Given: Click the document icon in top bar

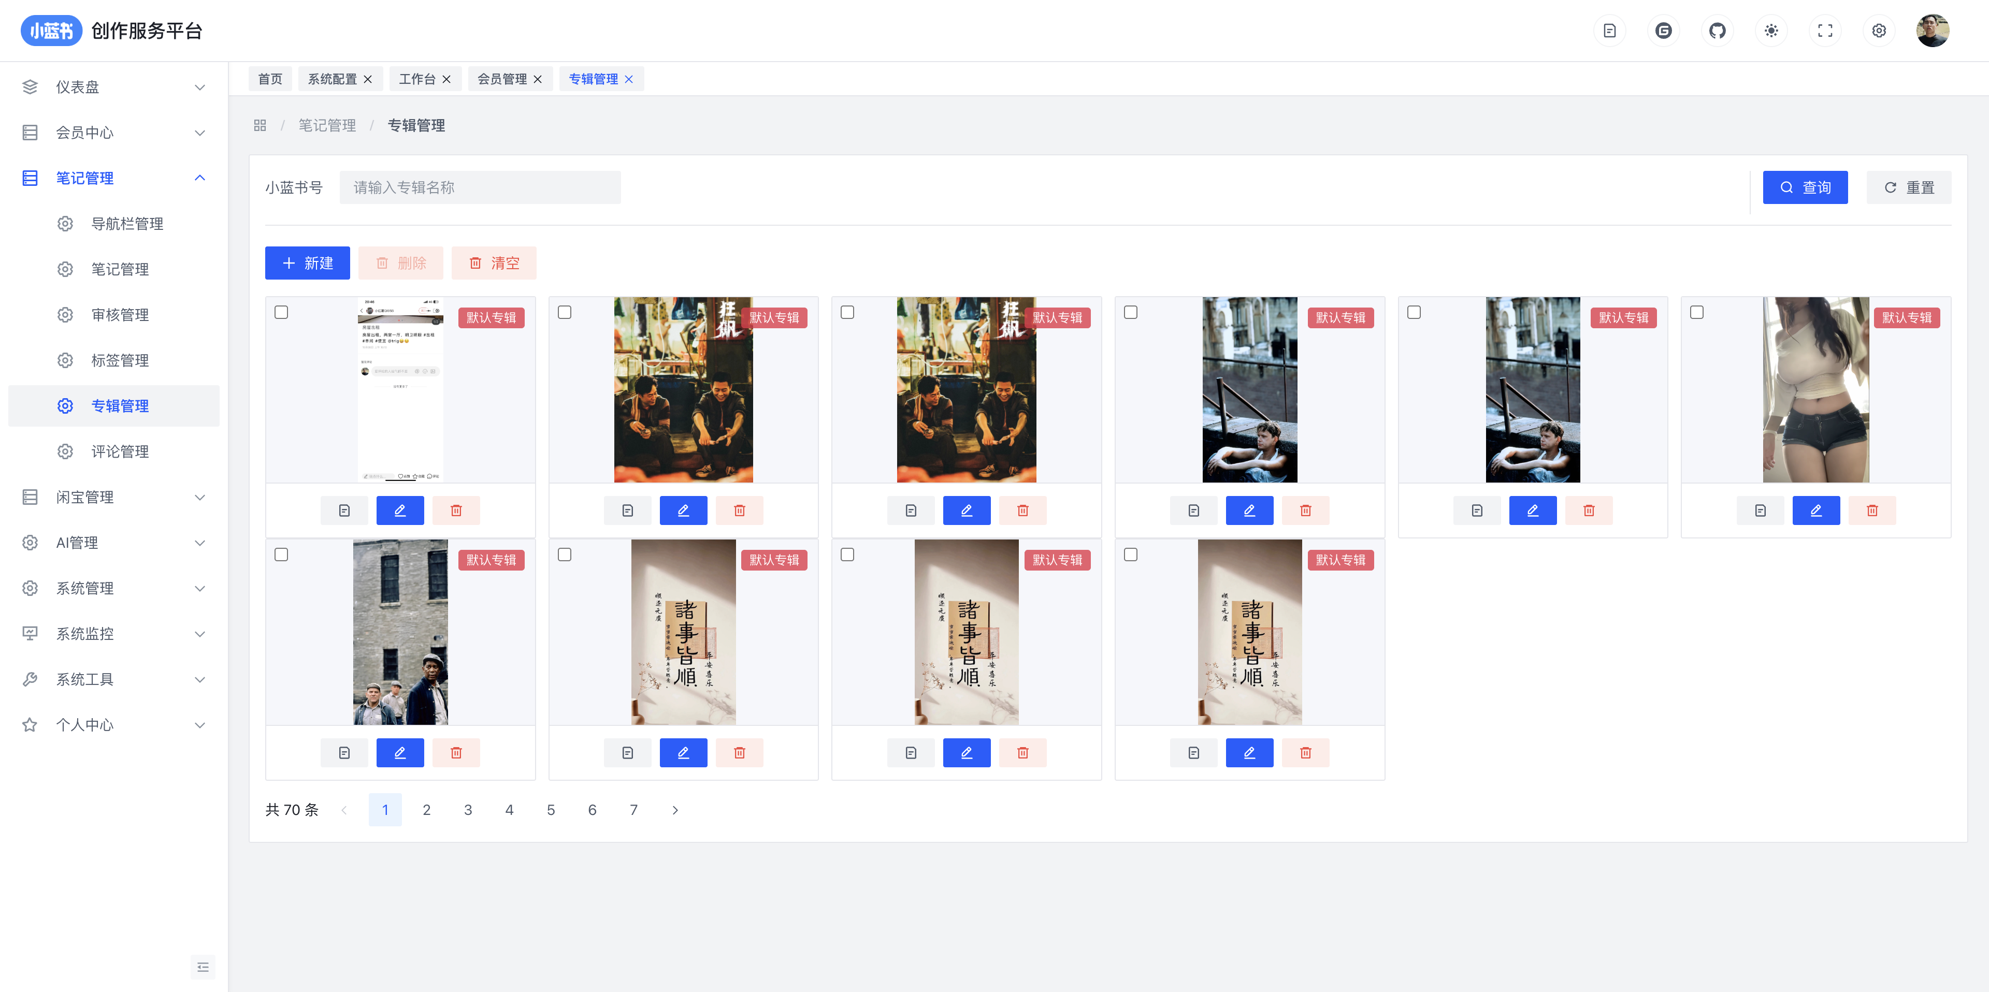Looking at the screenshot, I should click(x=1609, y=31).
